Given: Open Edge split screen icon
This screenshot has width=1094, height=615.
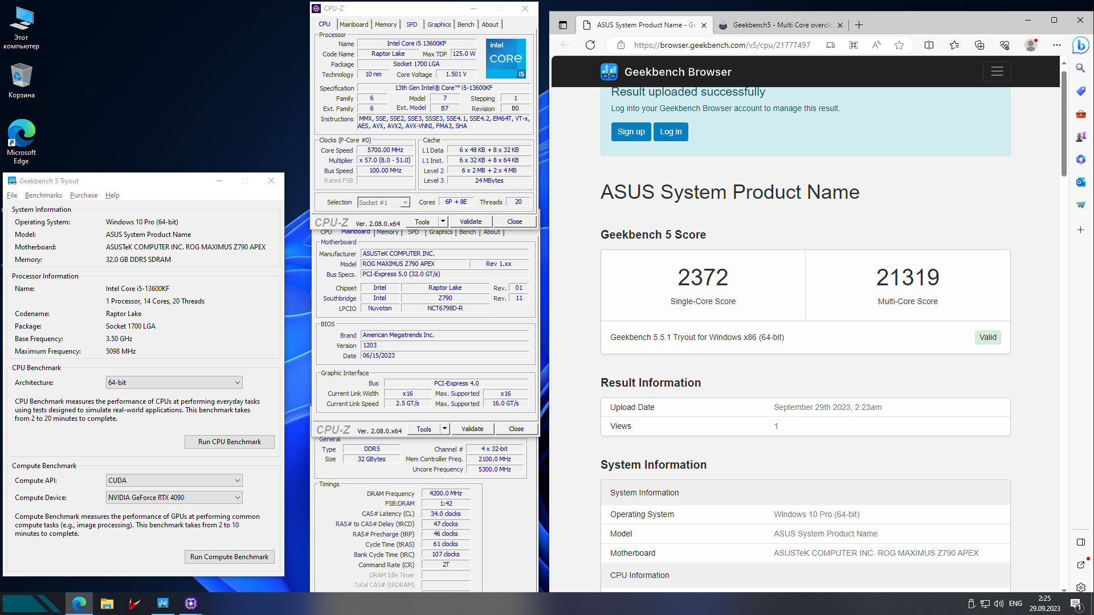Looking at the screenshot, I should [x=929, y=45].
